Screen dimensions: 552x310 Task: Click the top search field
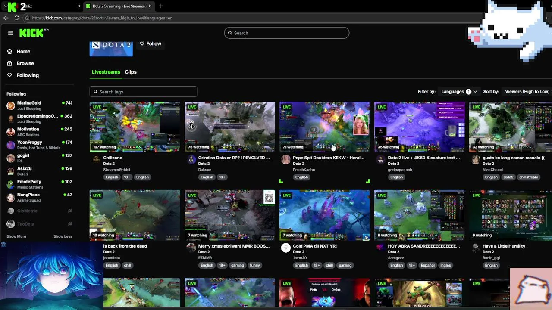click(x=286, y=33)
